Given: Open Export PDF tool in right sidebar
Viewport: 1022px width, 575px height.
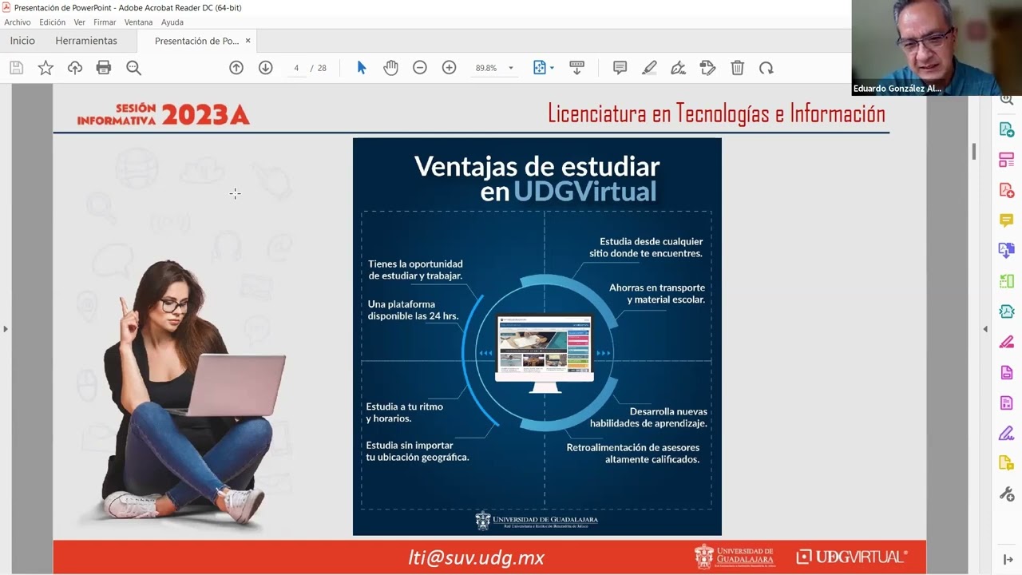Looking at the screenshot, I should click(x=1007, y=129).
